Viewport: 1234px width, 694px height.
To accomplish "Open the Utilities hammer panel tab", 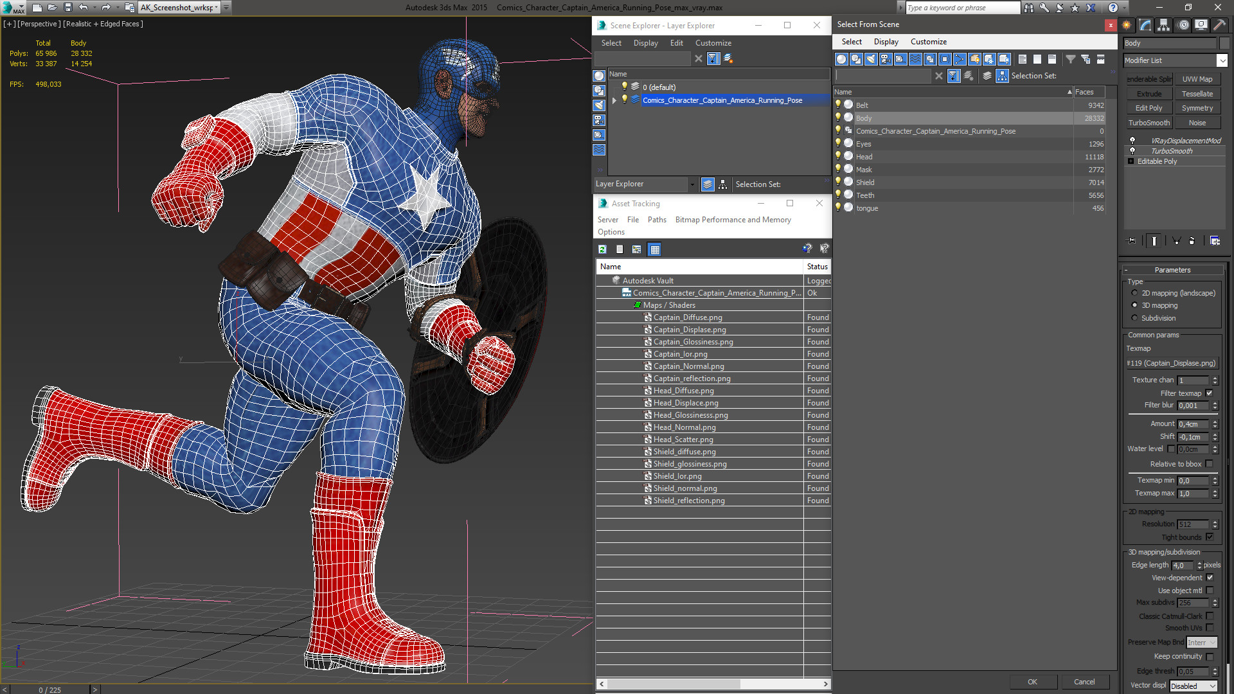I will (x=1219, y=25).
